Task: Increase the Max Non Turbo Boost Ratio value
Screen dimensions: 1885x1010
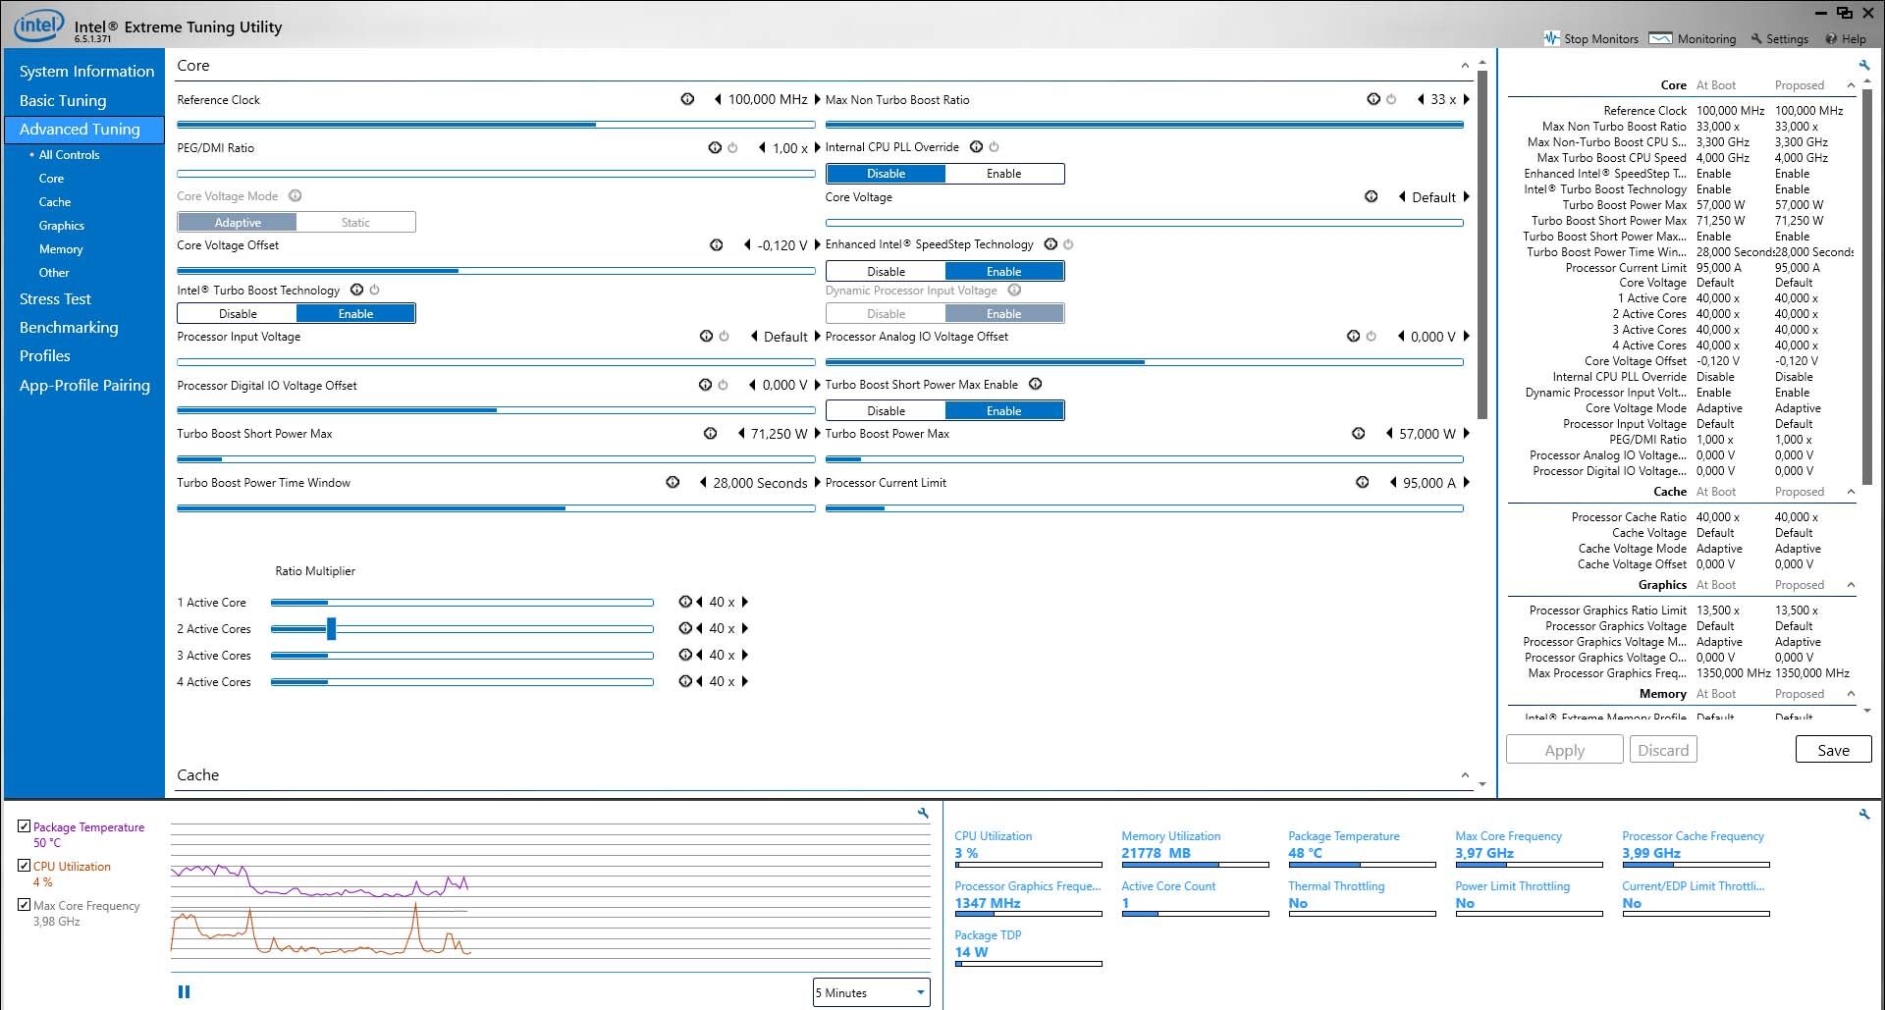Action: (1467, 99)
